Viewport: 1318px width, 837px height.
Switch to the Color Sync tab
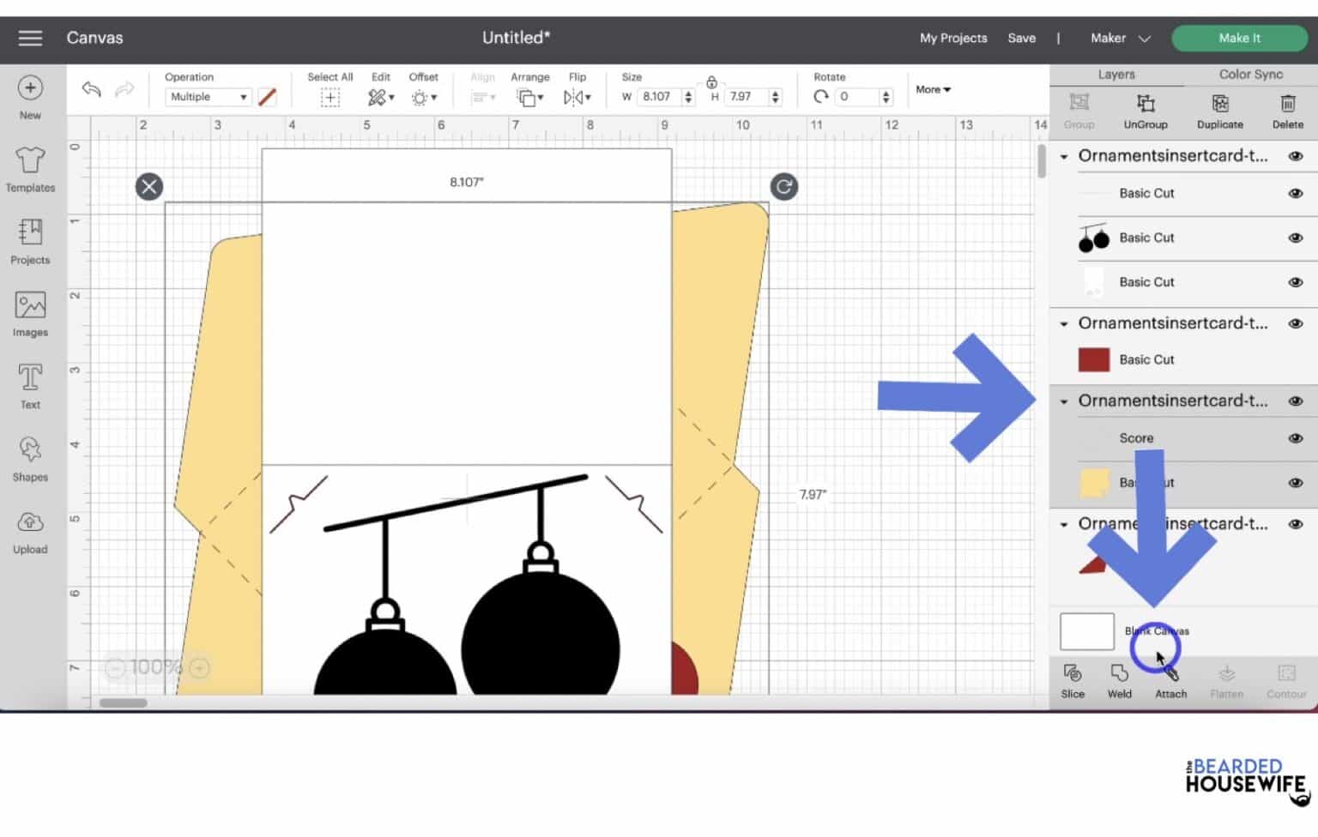pos(1250,75)
